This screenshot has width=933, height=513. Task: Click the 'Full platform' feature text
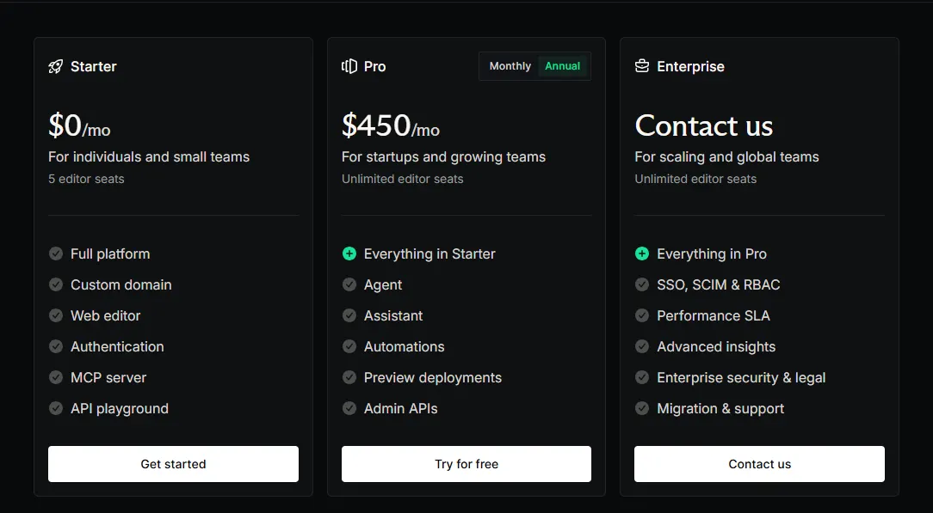click(110, 254)
